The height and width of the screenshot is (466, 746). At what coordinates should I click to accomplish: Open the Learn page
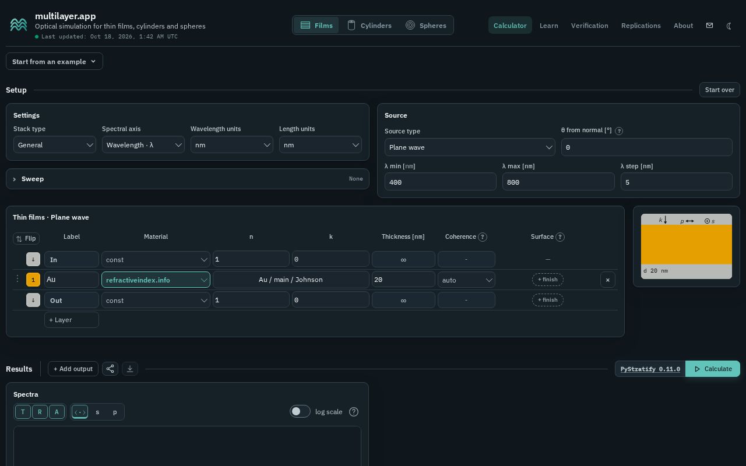pos(548,26)
